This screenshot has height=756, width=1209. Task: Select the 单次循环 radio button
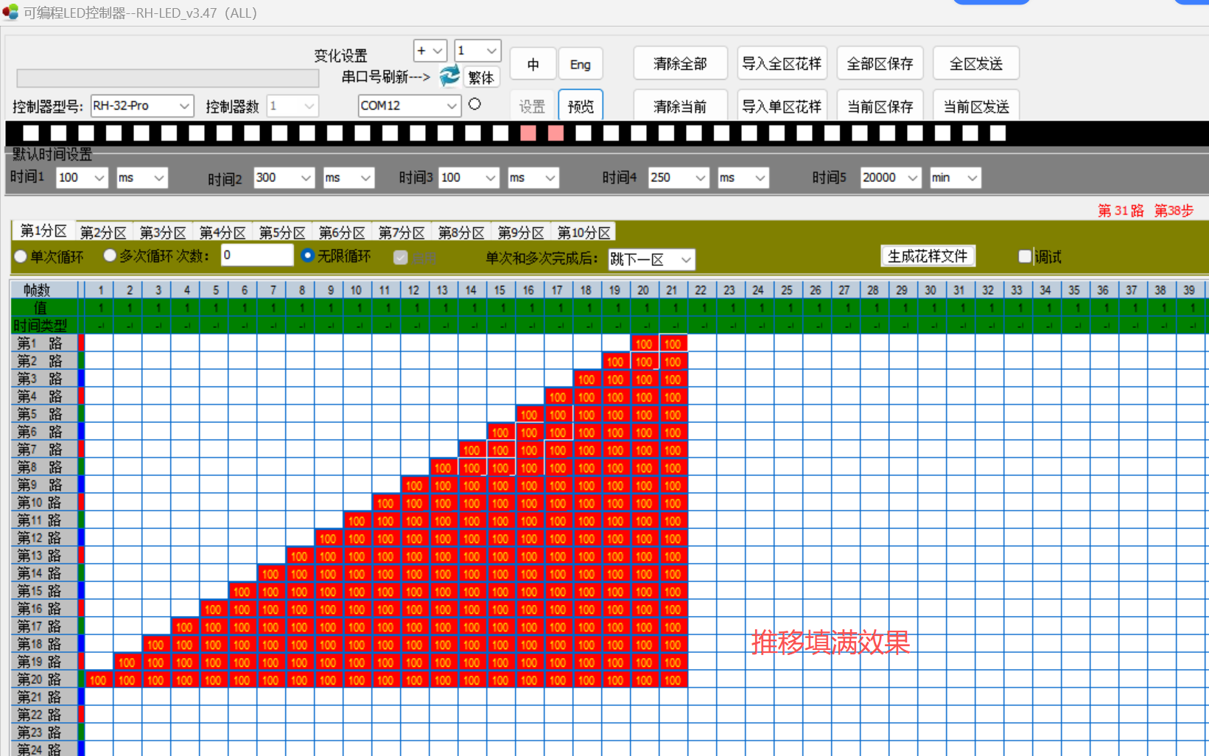pyautogui.click(x=20, y=256)
